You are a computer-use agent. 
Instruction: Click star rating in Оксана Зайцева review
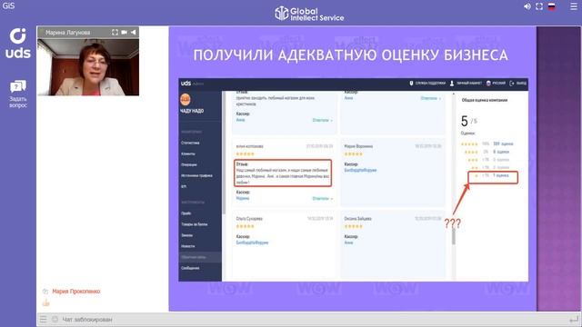(x=354, y=226)
